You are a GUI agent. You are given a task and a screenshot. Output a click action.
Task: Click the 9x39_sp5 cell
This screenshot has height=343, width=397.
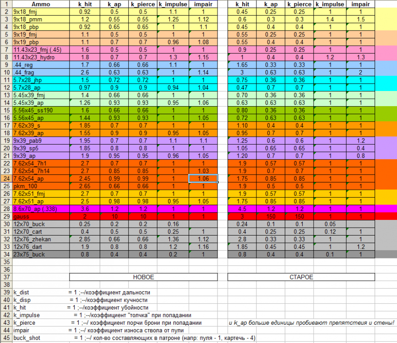tap(41, 148)
